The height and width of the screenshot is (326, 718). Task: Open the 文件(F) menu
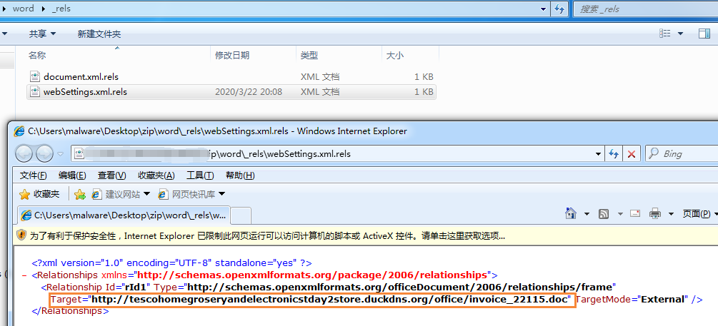tap(33, 175)
